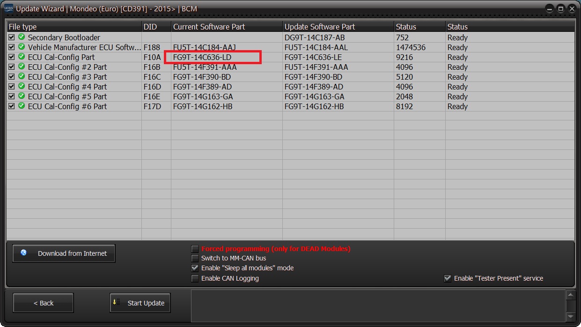
Task: Click the globe icon on Download from Internet
Action: [24, 253]
